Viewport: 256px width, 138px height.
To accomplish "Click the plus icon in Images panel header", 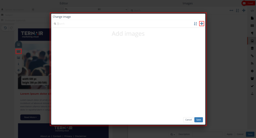I will (244, 10).
